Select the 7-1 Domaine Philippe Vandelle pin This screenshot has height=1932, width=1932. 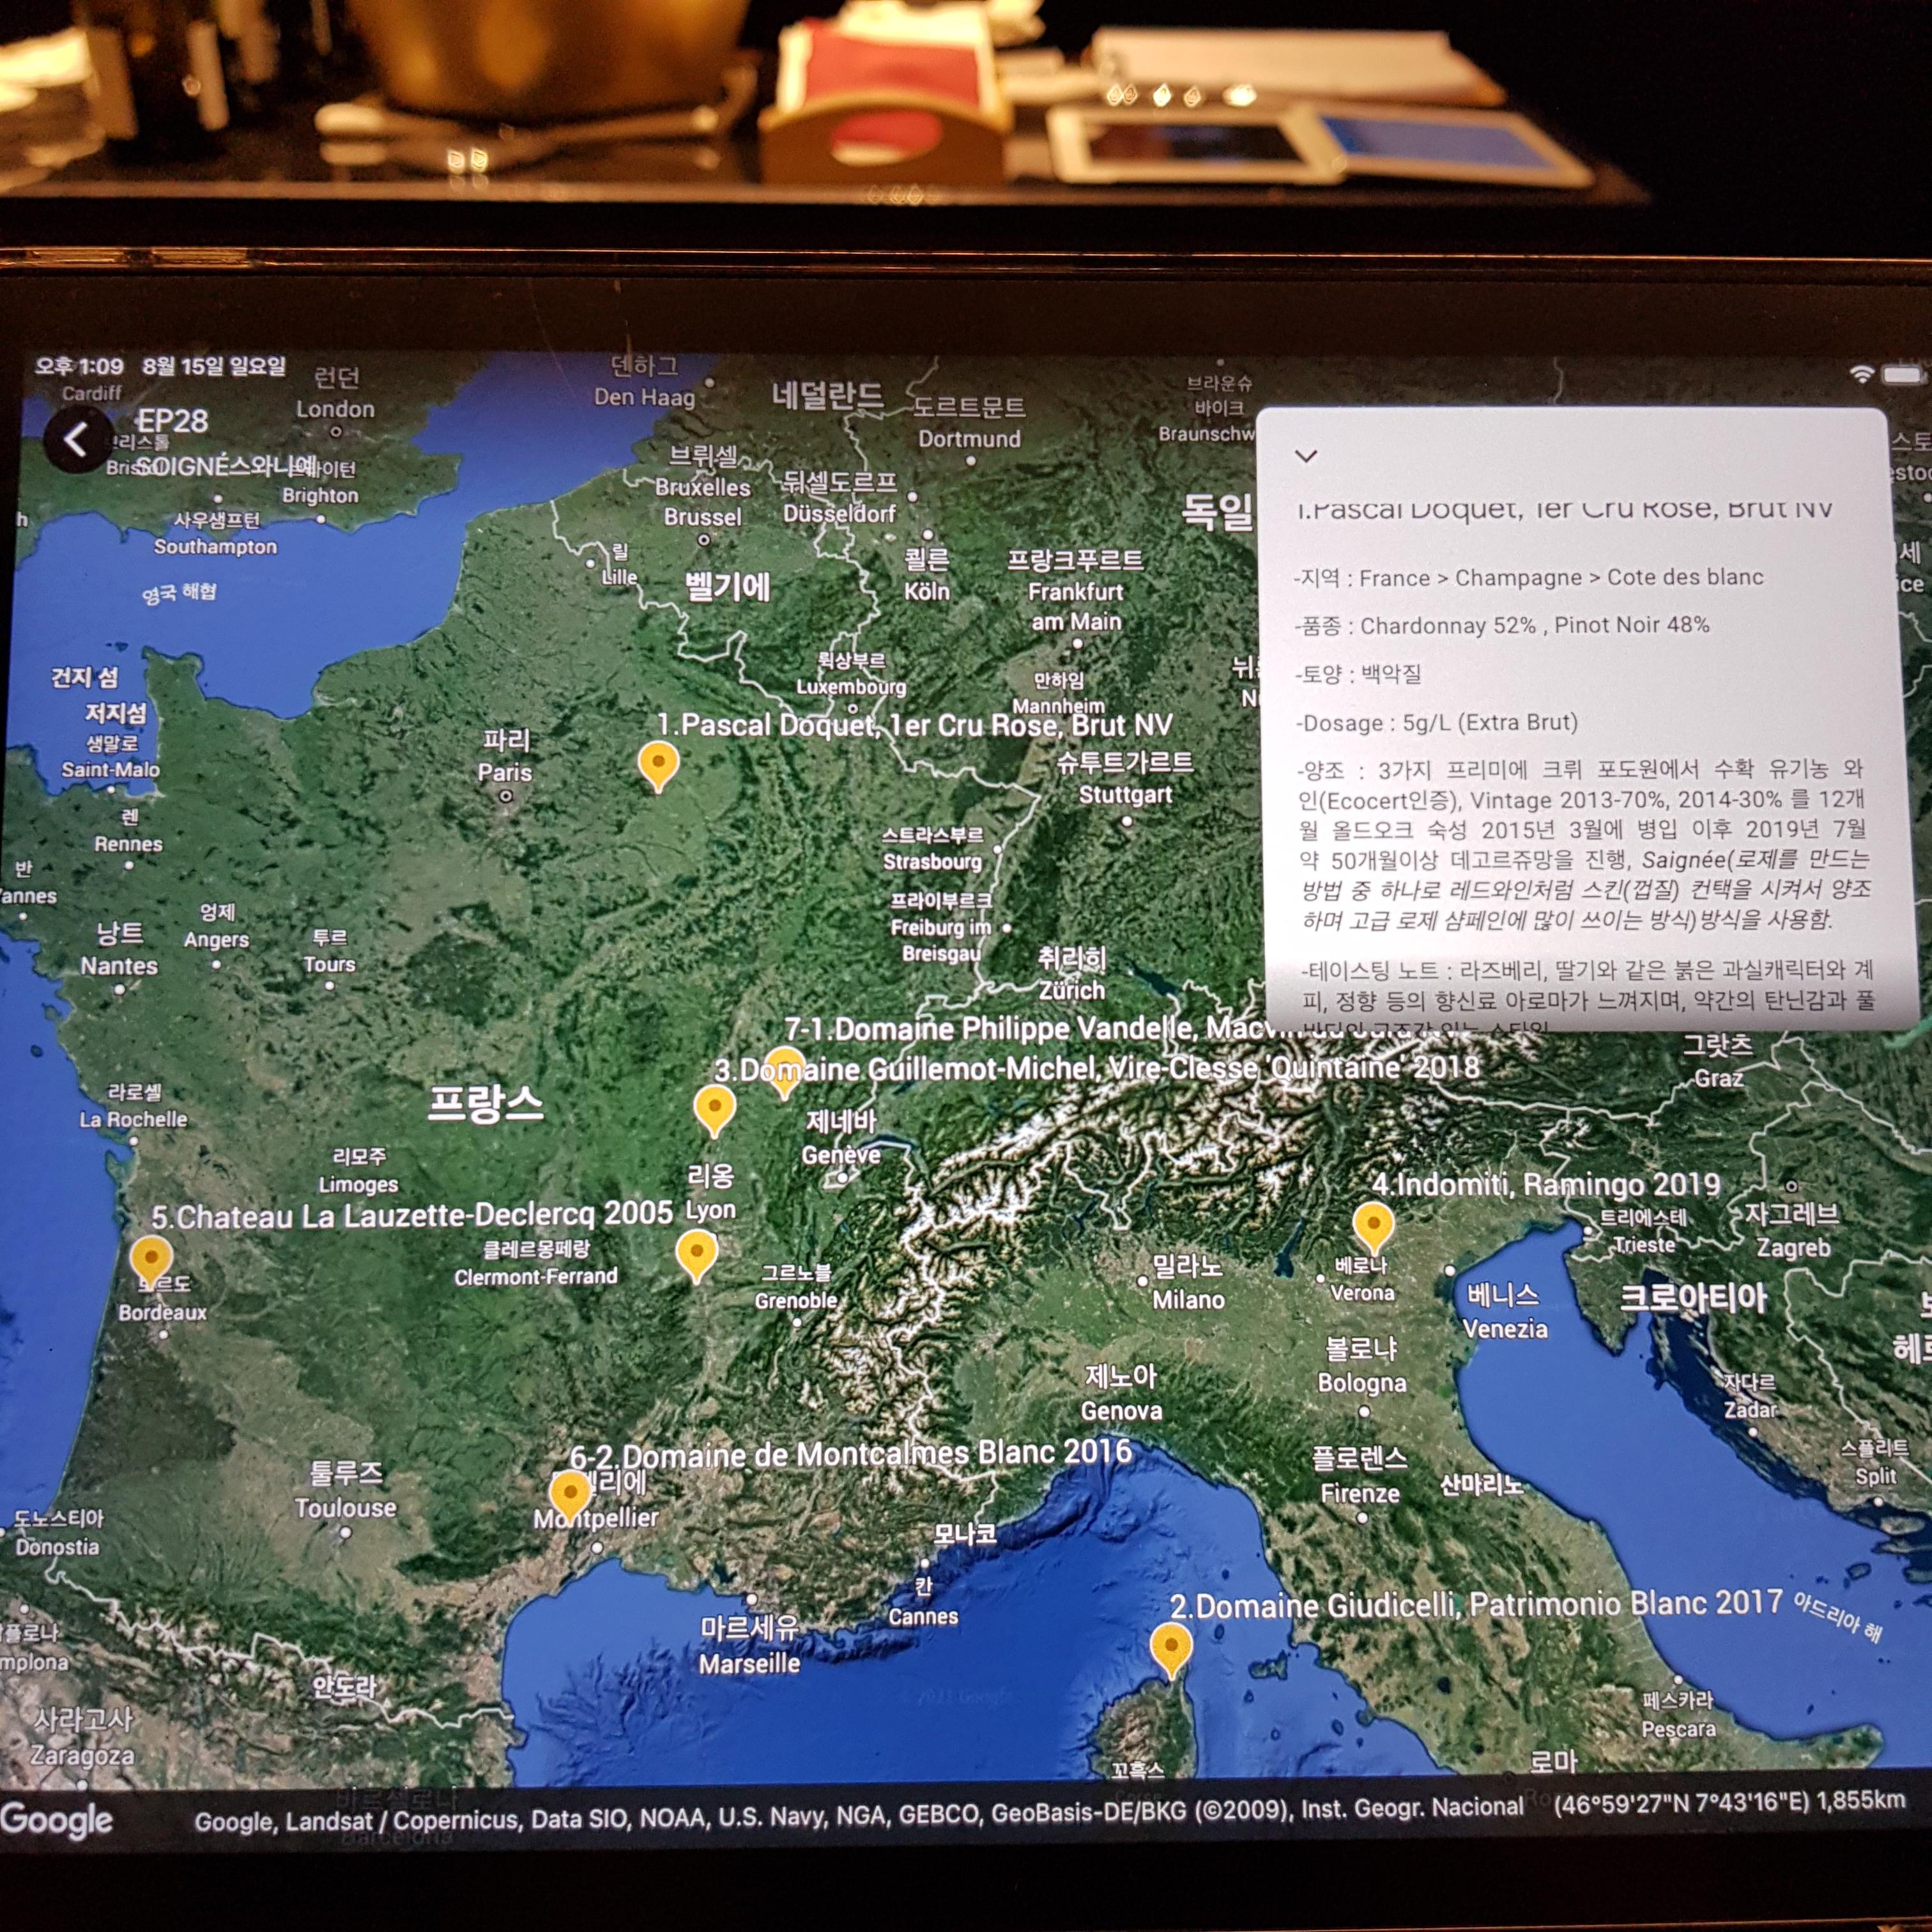point(785,1073)
